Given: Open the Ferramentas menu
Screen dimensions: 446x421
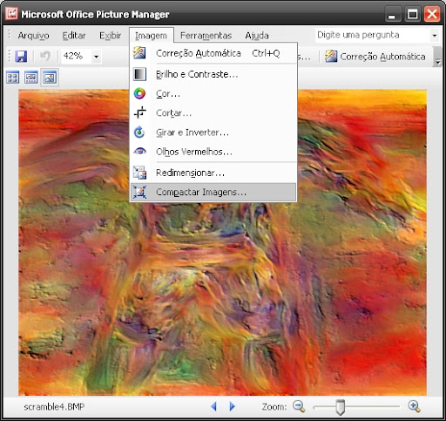Looking at the screenshot, I should [x=206, y=36].
